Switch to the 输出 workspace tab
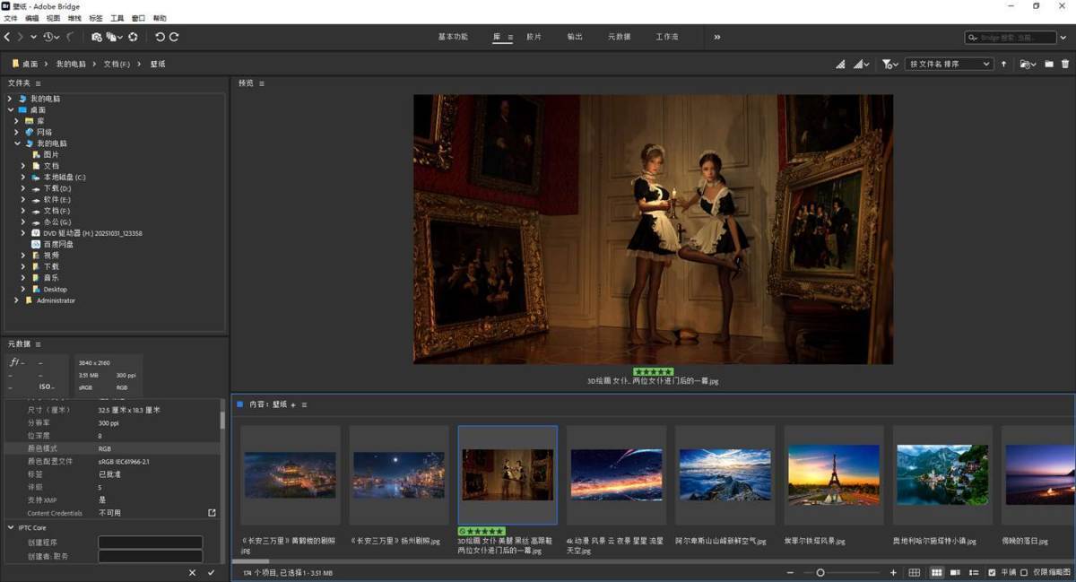Viewport: 1076px width, 582px height. pyautogui.click(x=575, y=37)
